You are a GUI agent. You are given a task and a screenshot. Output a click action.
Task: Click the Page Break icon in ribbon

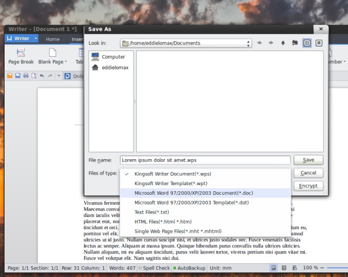pyautogui.click(x=21, y=53)
